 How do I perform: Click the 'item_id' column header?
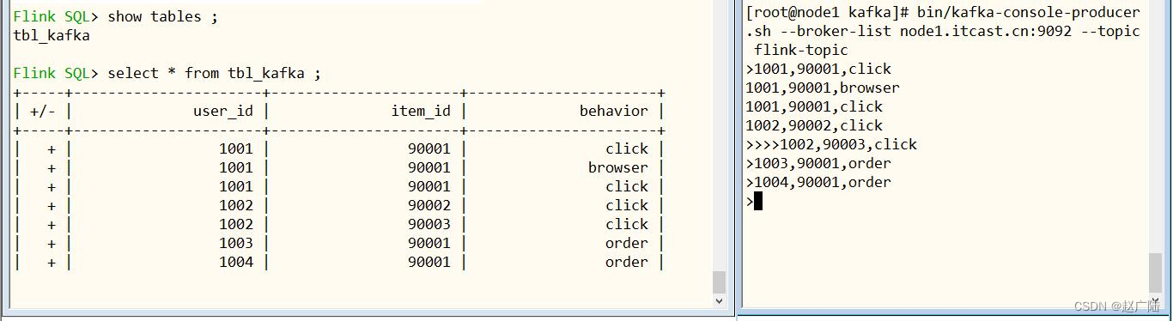pyautogui.click(x=421, y=111)
